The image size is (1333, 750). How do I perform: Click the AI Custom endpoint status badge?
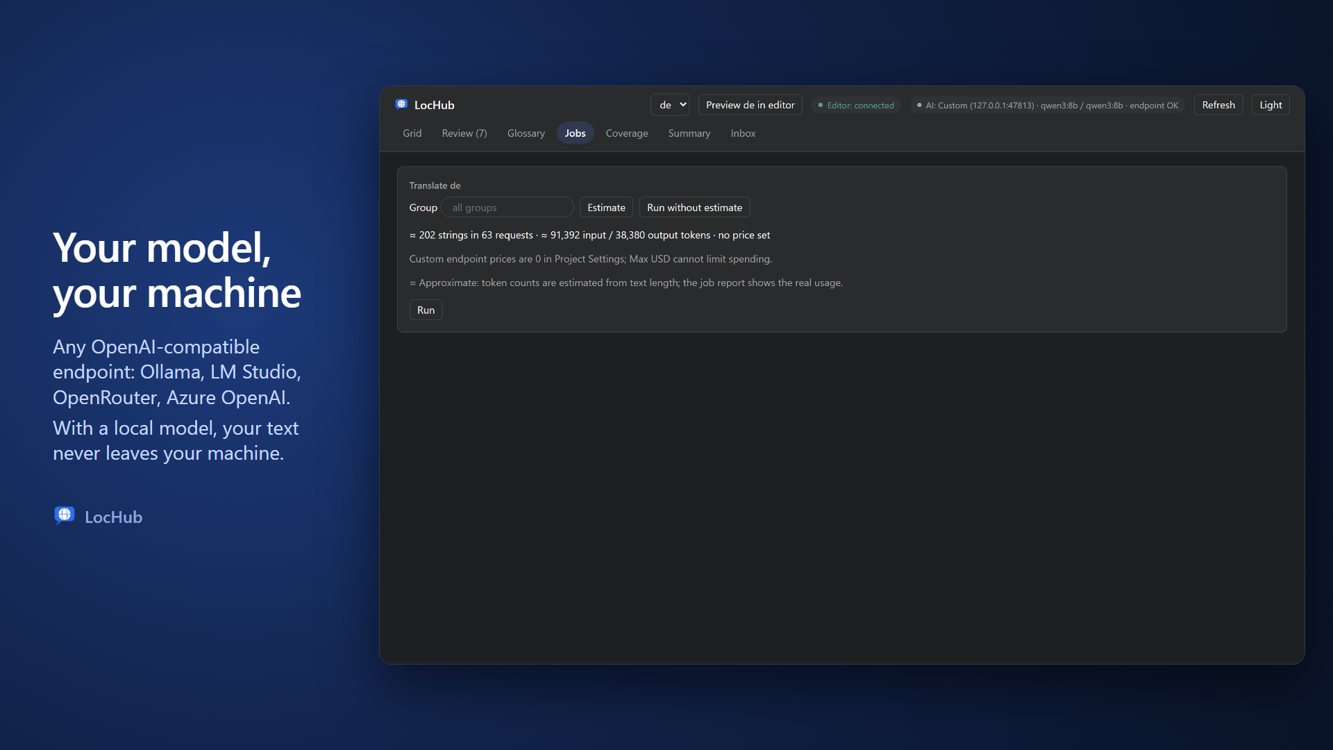1048,106
